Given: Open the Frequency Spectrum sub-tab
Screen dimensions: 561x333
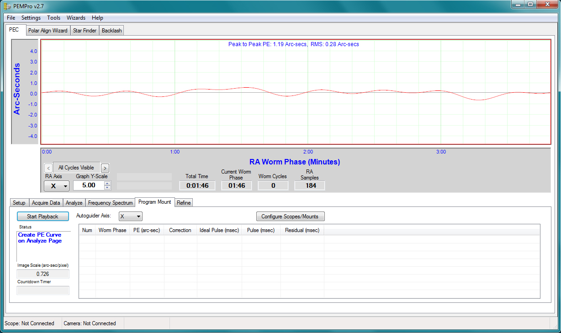Looking at the screenshot, I should click(x=110, y=203).
